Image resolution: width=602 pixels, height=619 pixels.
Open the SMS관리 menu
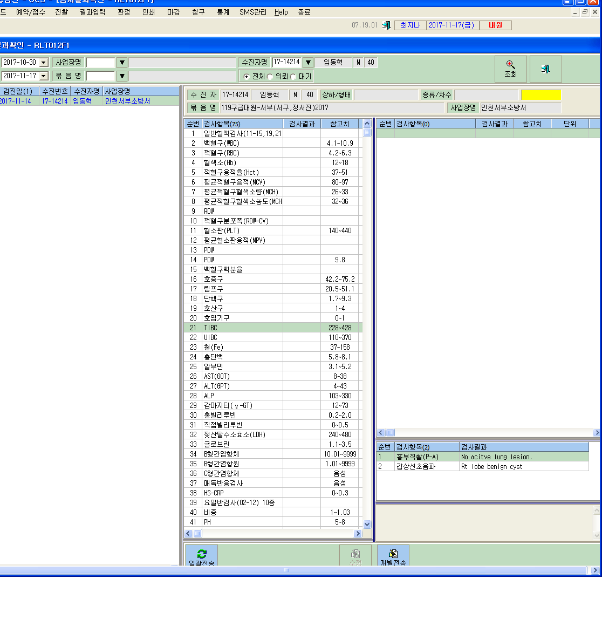(x=253, y=12)
